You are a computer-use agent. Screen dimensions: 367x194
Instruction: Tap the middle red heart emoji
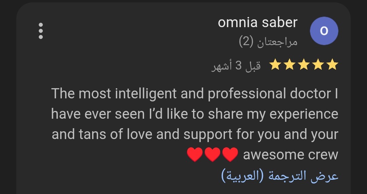point(212,155)
